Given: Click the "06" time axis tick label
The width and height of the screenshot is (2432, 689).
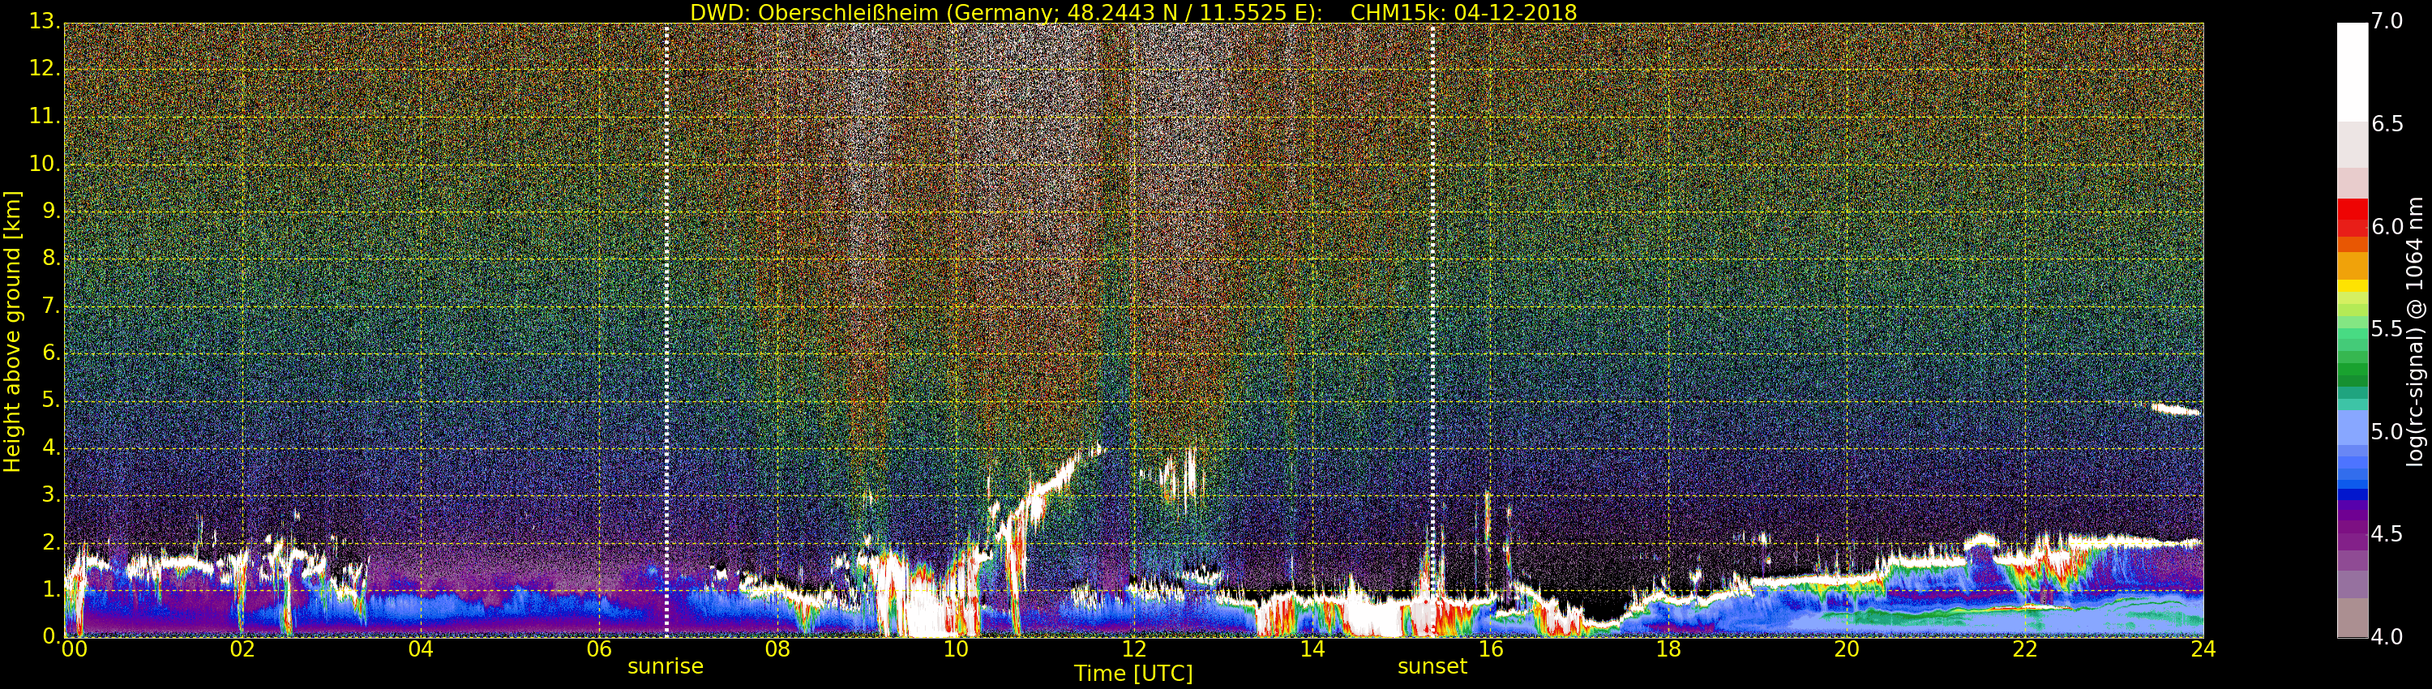Looking at the screenshot, I should (600, 649).
